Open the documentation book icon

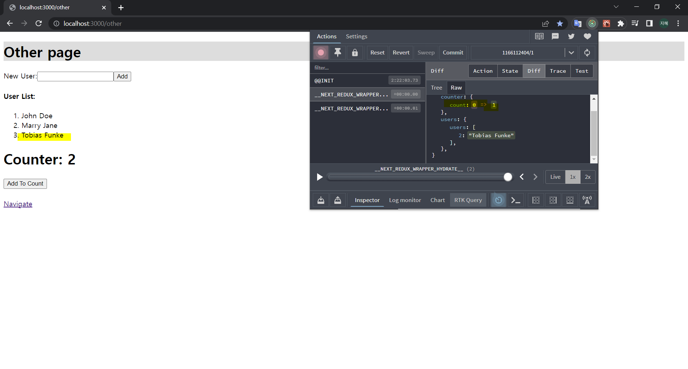click(539, 36)
